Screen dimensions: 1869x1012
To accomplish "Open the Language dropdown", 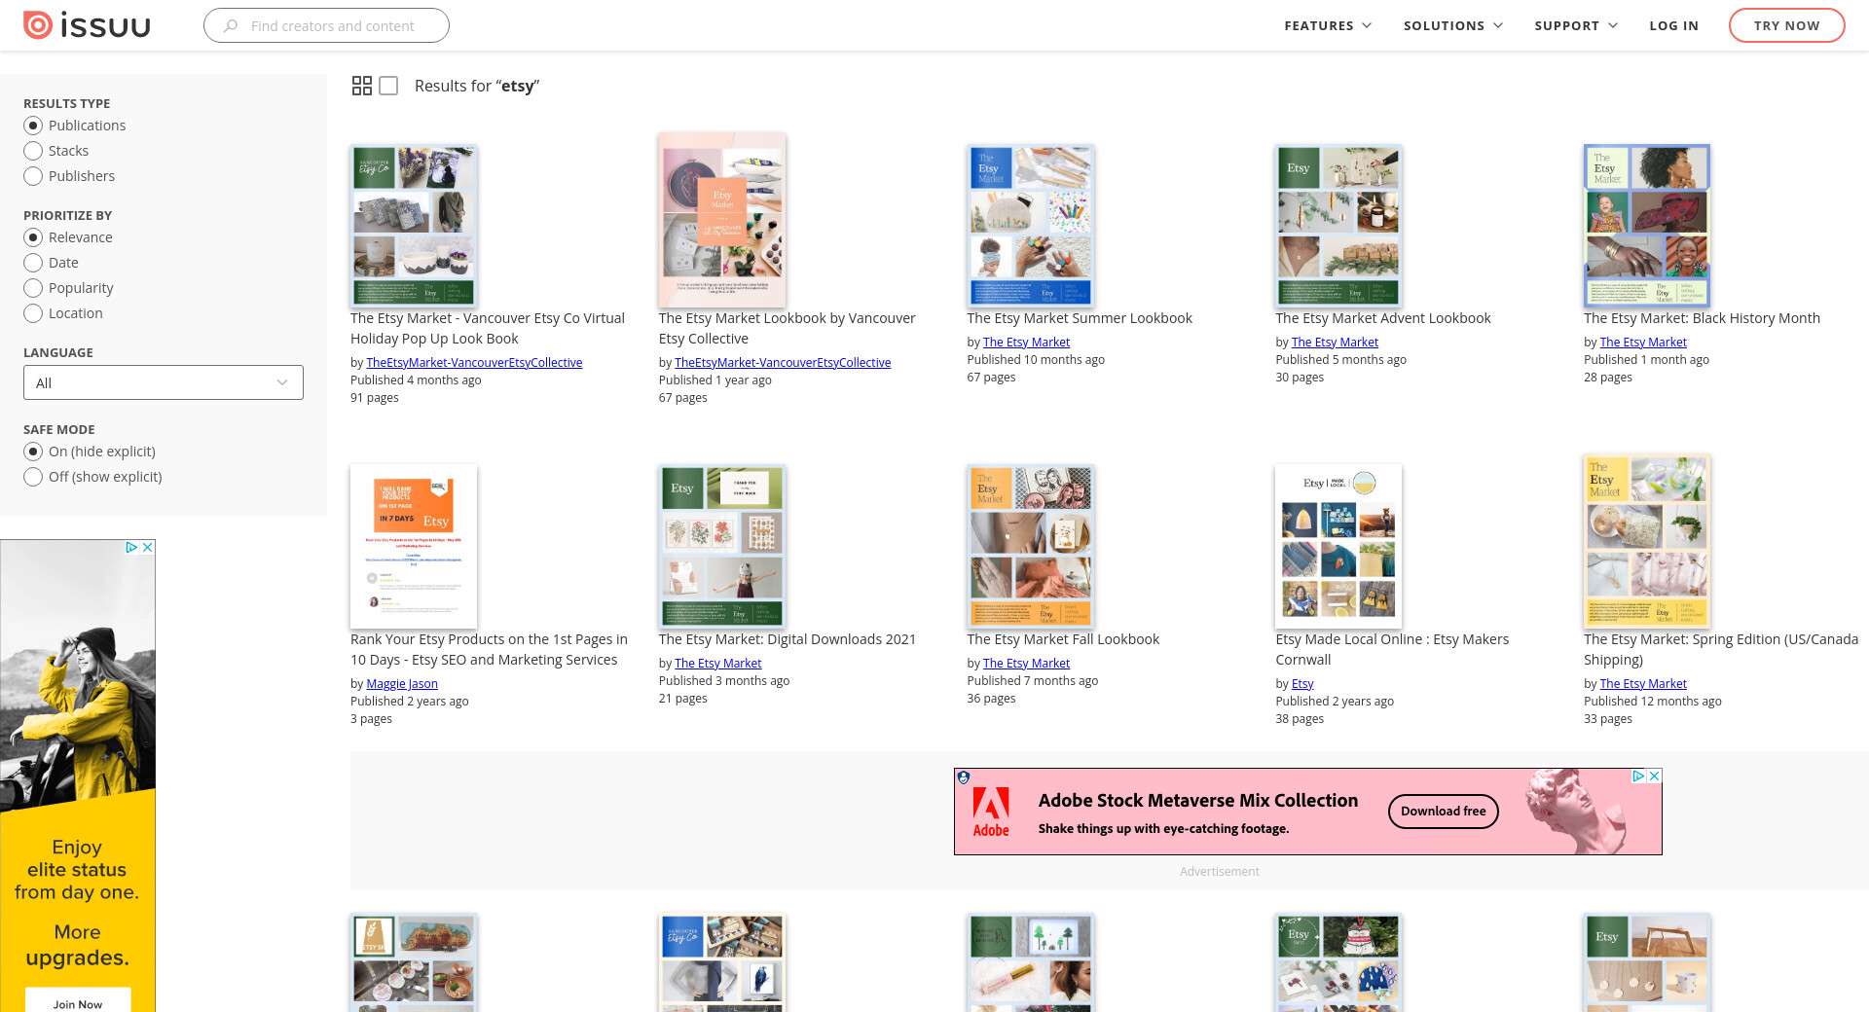I will 164,382.
